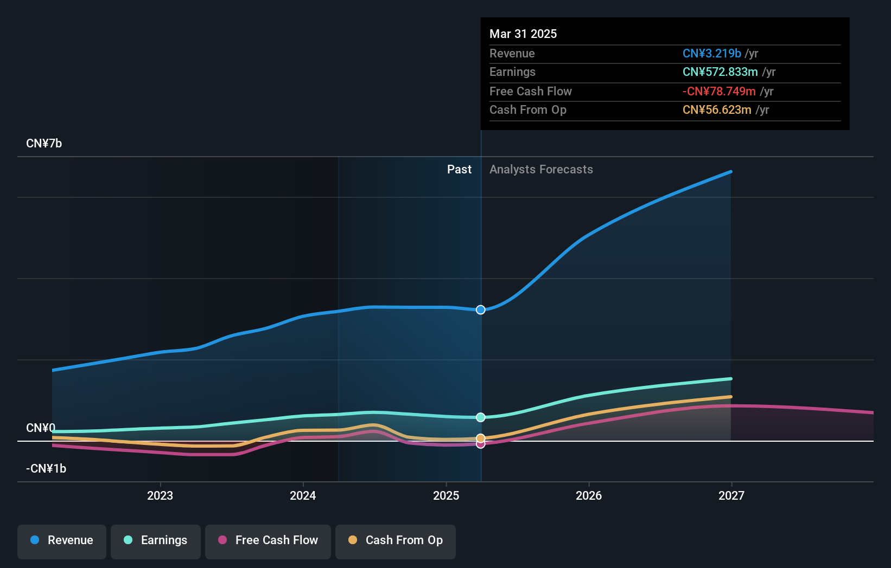Click the teal dot in Earnings legend
The image size is (891, 568).
tap(128, 540)
